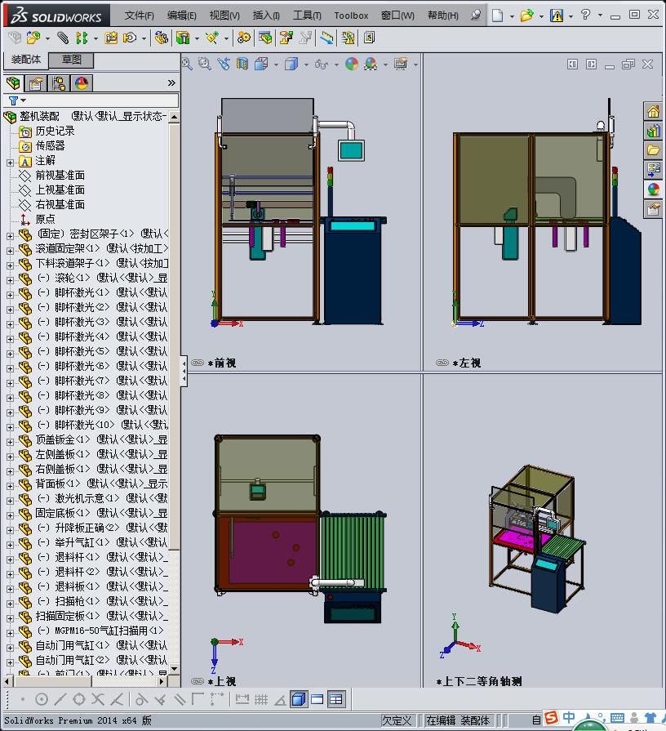Open File Explorer folder task pane tab
Screen dimensions: 666x731
[x=653, y=150]
